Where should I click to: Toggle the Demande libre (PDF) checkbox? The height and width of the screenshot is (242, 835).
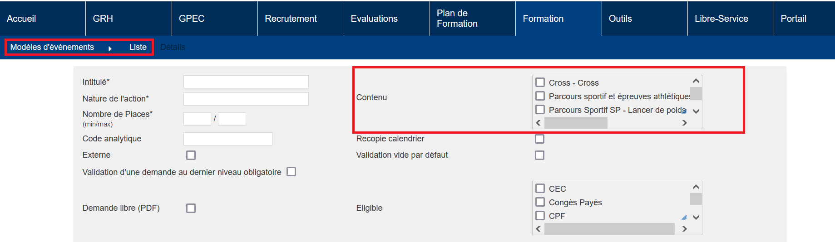[x=191, y=208]
